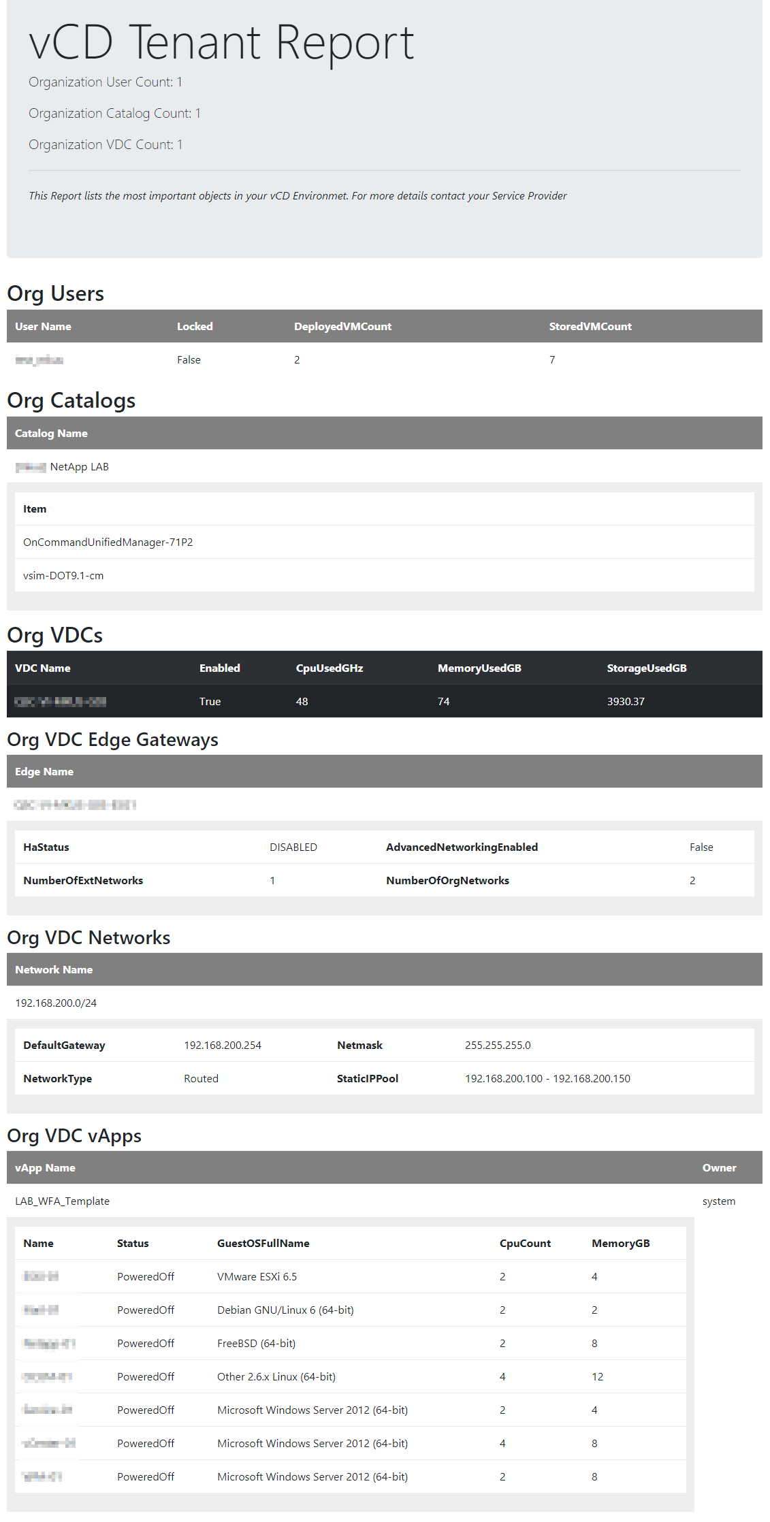Select the User Name column header

43,327
